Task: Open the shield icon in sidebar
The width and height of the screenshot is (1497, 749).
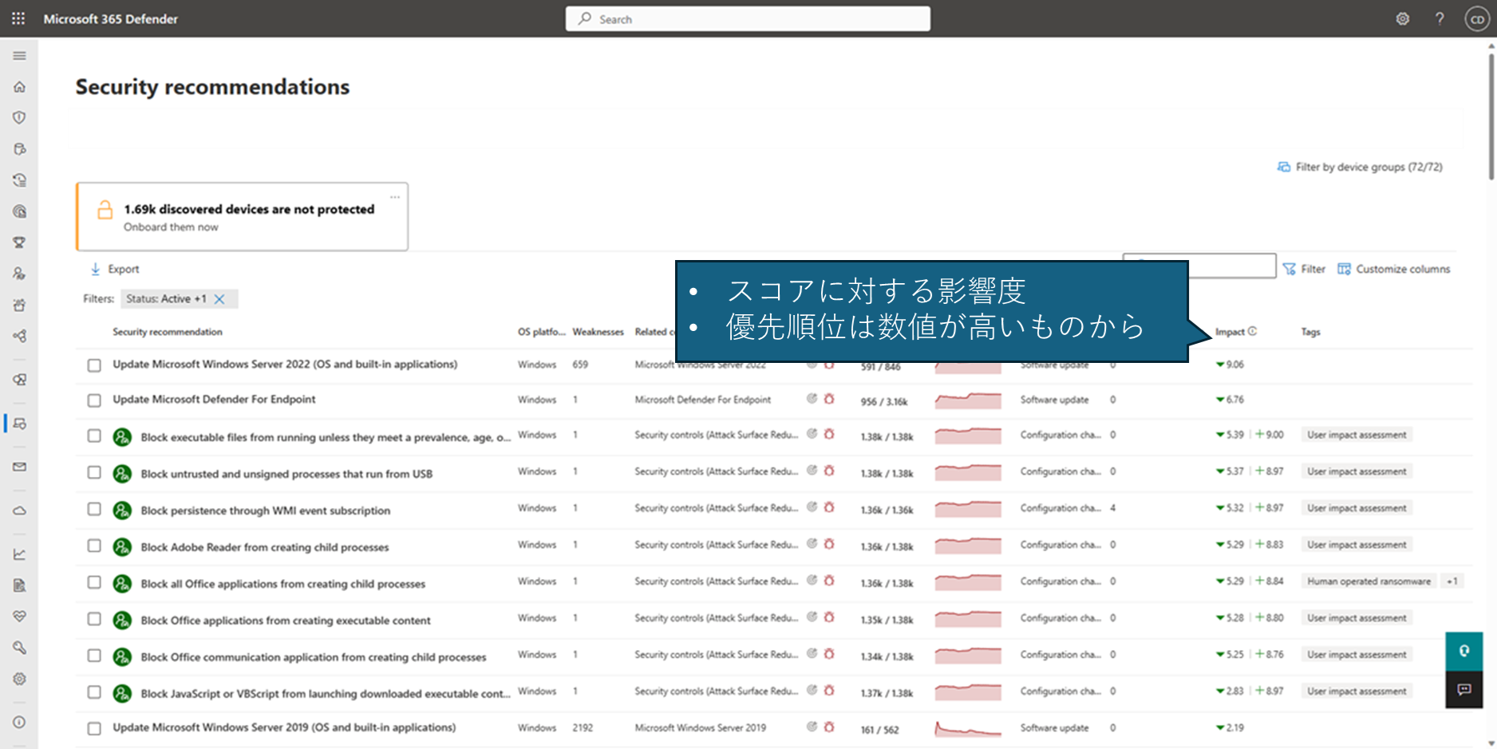Action: [x=19, y=117]
